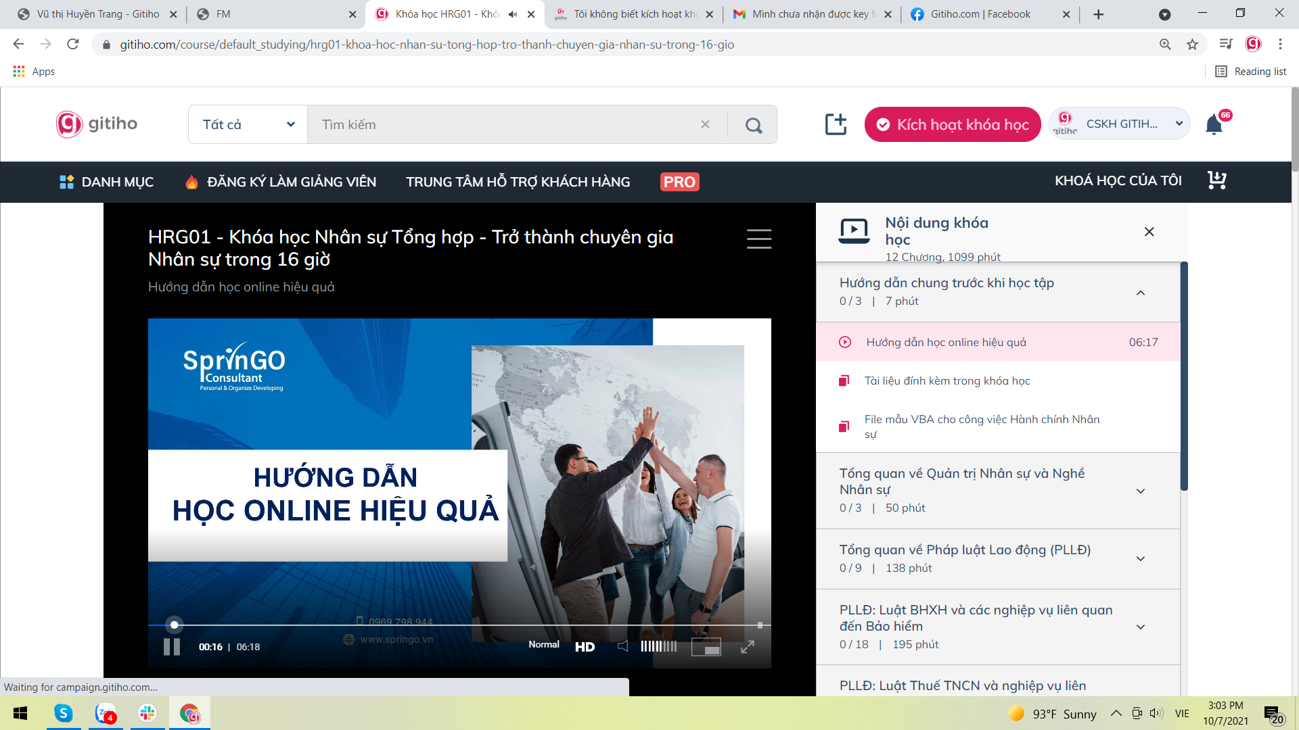The height and width of the screenshot is (730, 1299).
Task: Switch to Tôi không biết kích hoạt tab
Action: click(x=633, y=14)
